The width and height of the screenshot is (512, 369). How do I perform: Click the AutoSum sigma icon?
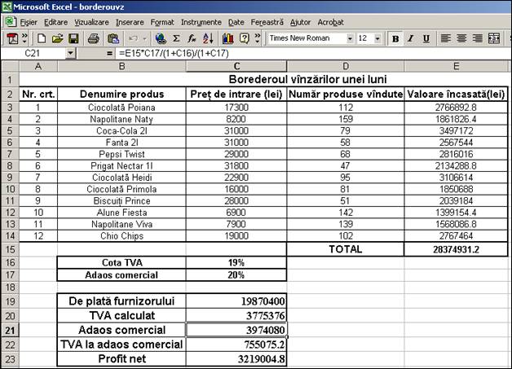pos(177,38)
